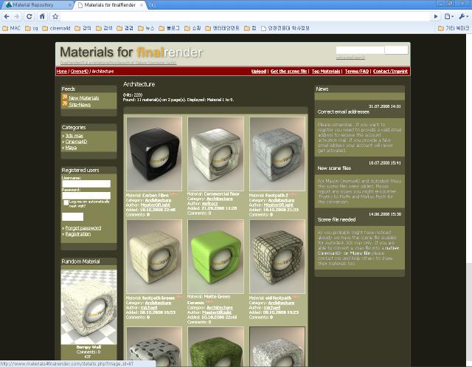
Task: Click the New Materials RSS feed icon
Action: pos(65,97)
